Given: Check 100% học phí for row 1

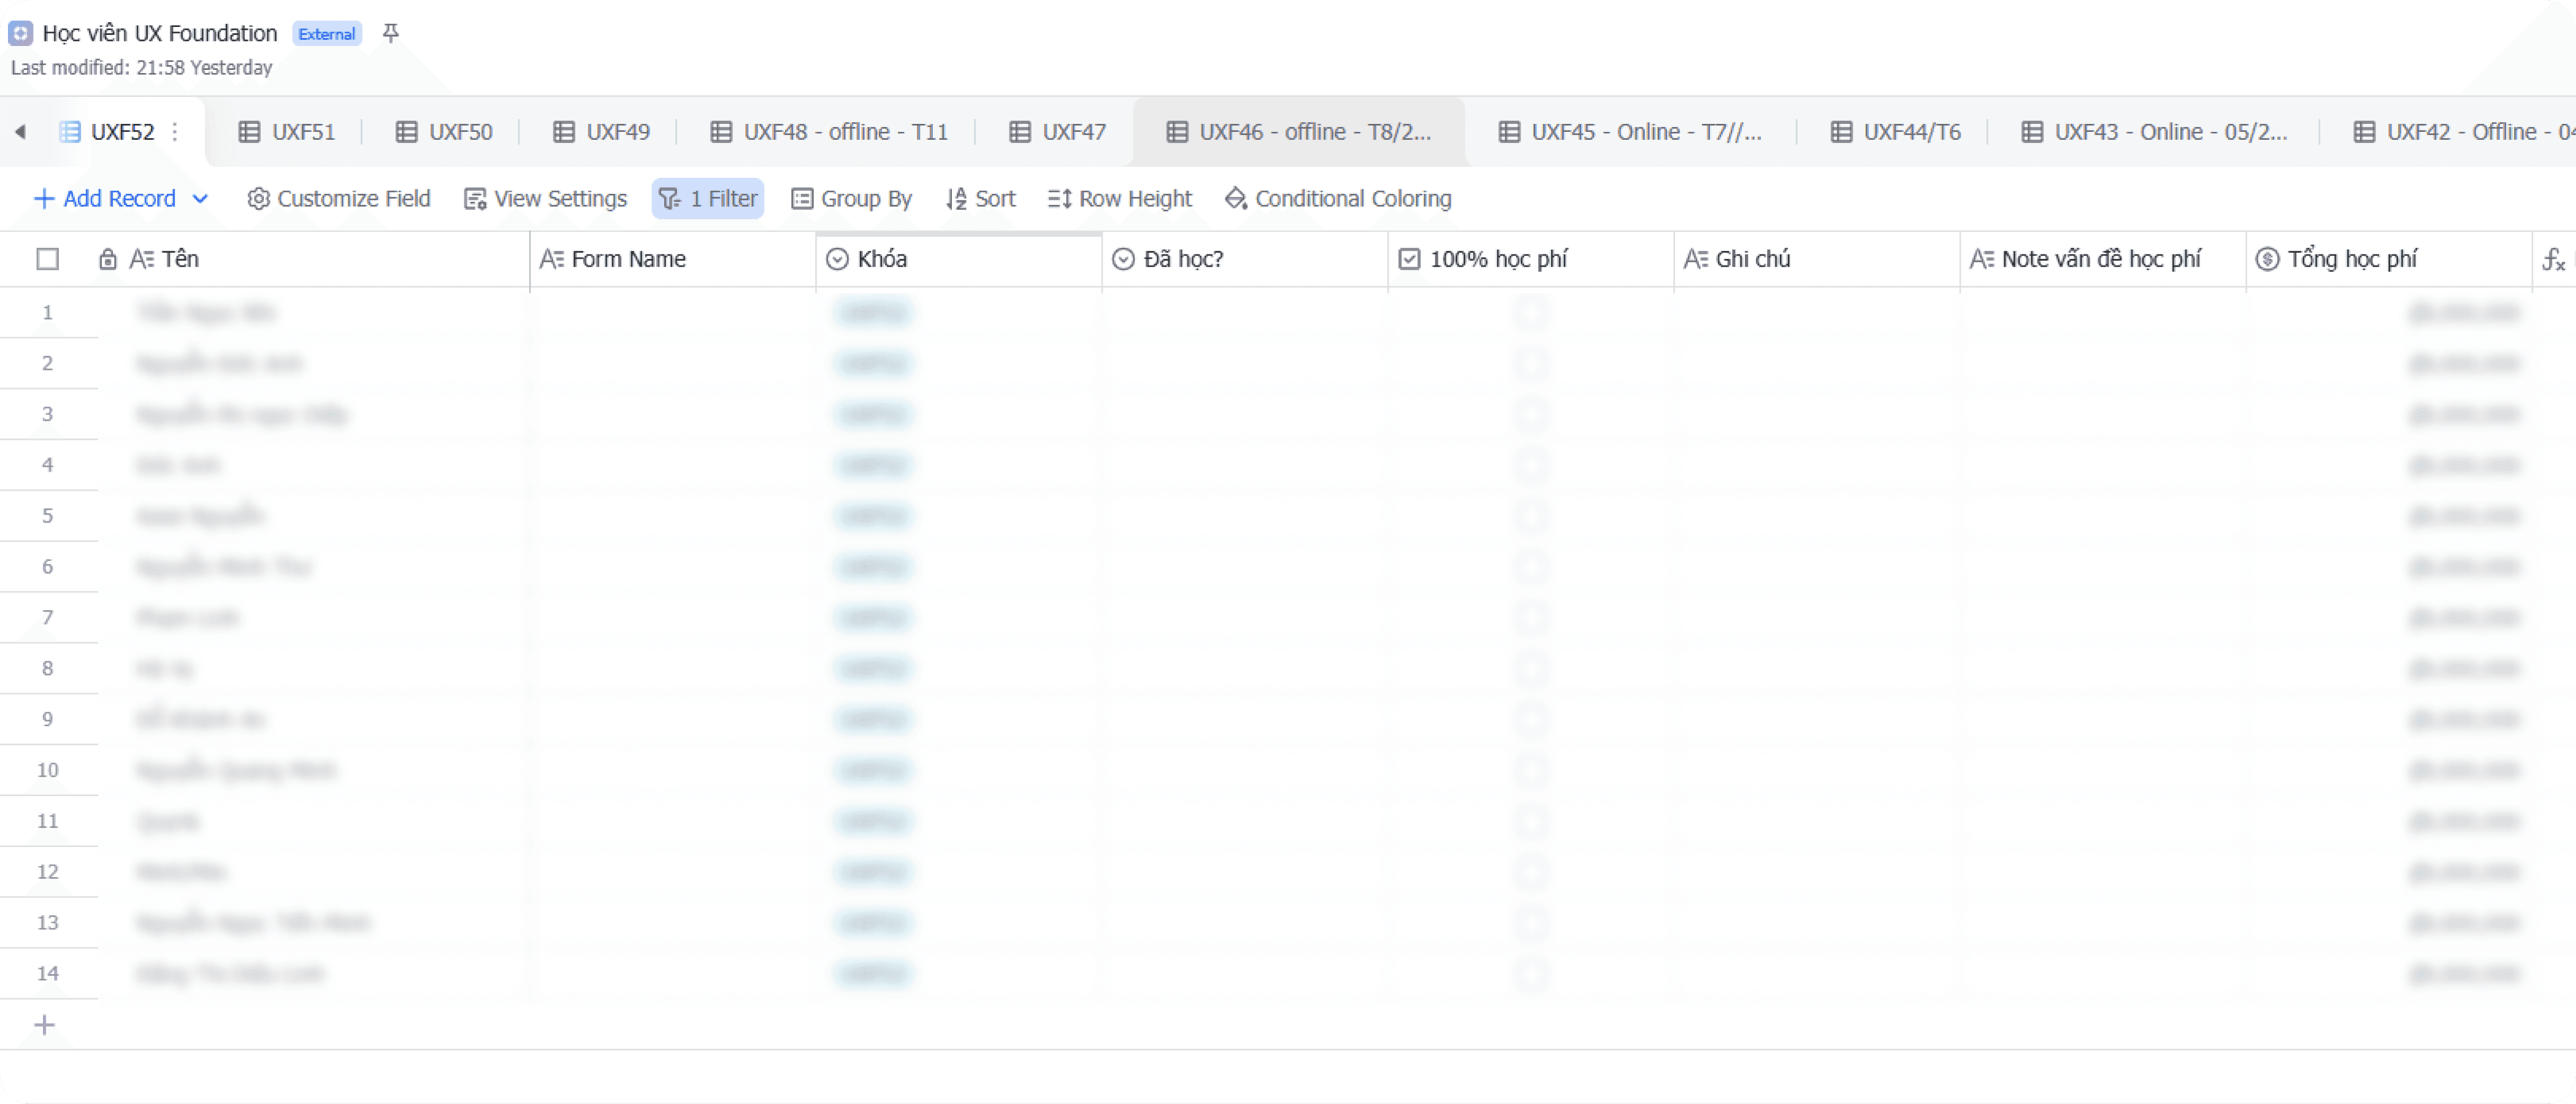Looking at the screenshot, I should tap(1531, 313).
